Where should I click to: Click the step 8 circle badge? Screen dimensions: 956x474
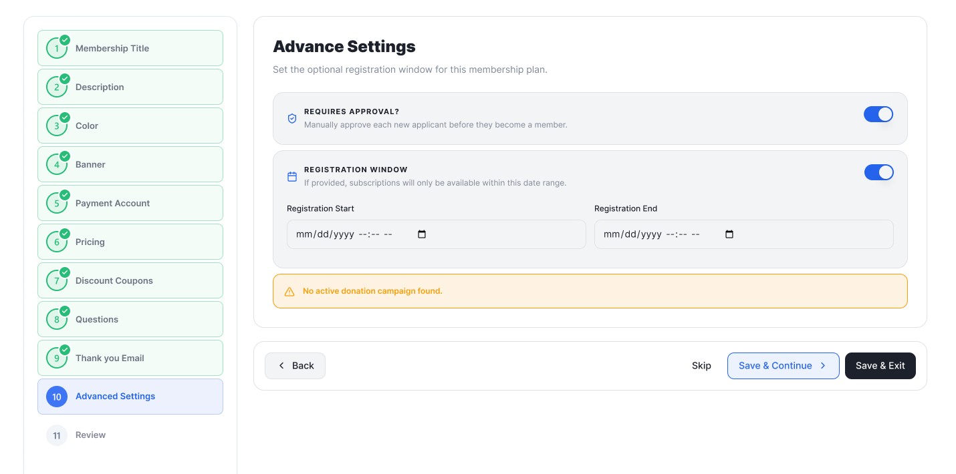[57, 319]
